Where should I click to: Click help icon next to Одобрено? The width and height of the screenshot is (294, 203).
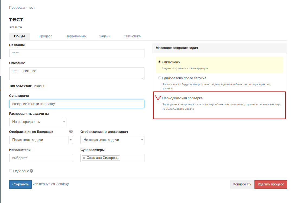[x=31, y=171]
